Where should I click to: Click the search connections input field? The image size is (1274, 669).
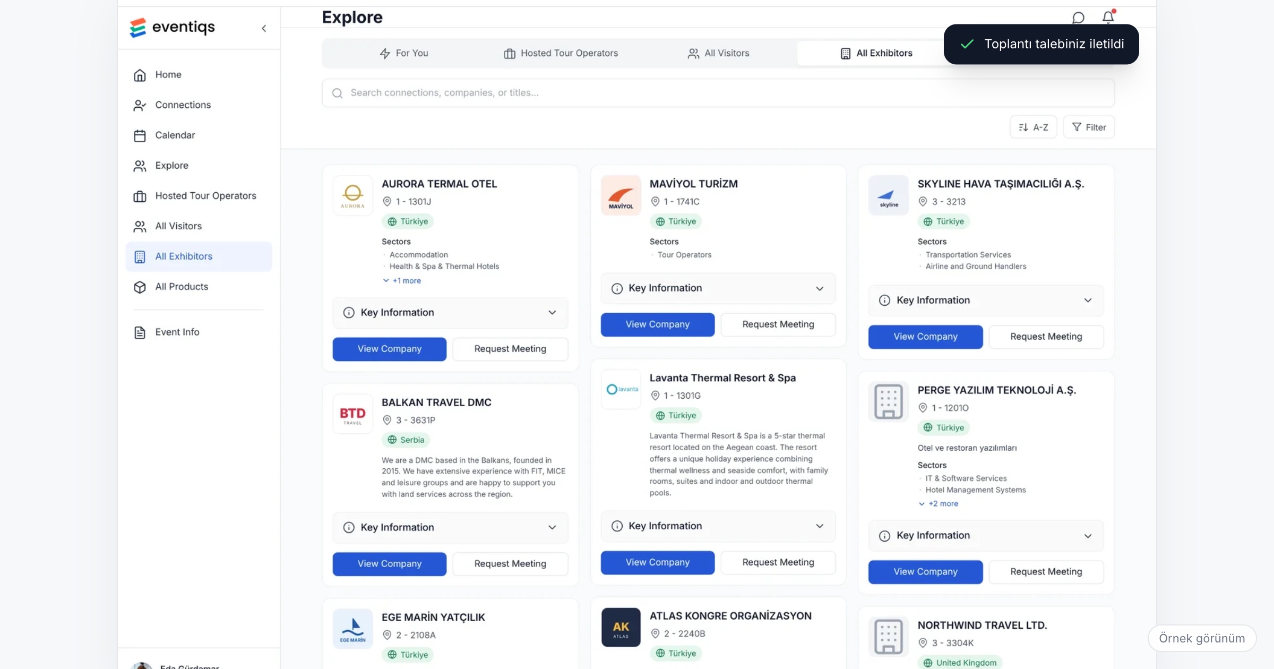[718, 93]
